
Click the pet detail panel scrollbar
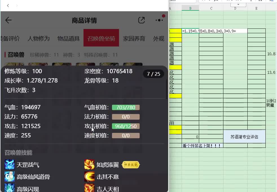point(167,89)
